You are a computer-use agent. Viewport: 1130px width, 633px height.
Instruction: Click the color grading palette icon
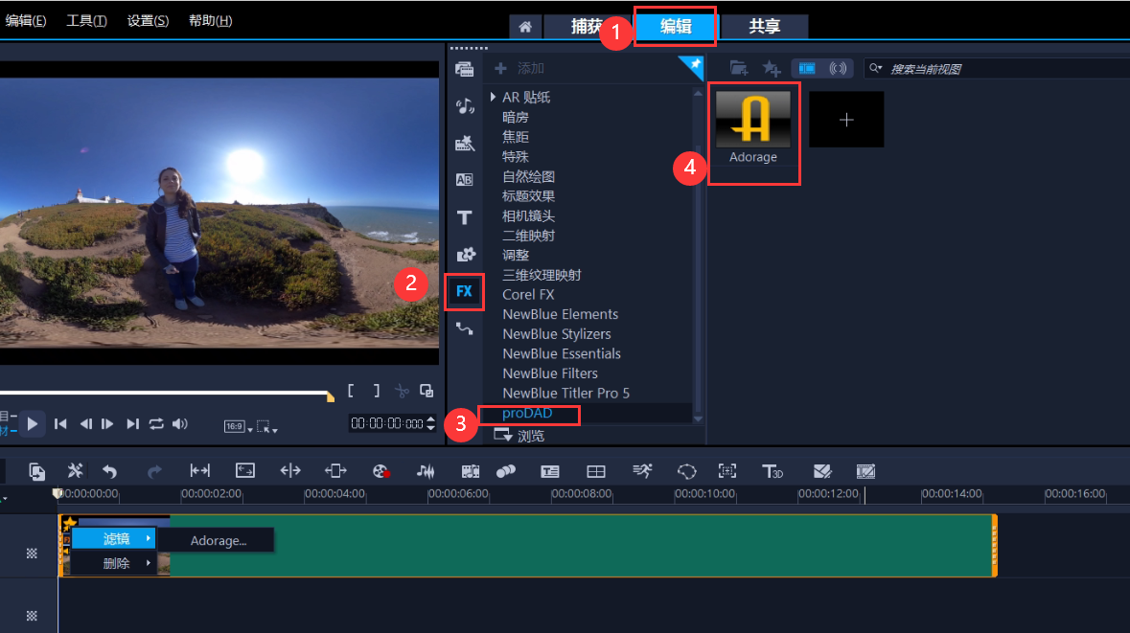pos(381,470)
